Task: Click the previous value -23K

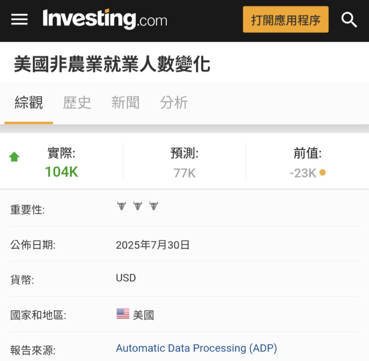Action: point(303,173)
